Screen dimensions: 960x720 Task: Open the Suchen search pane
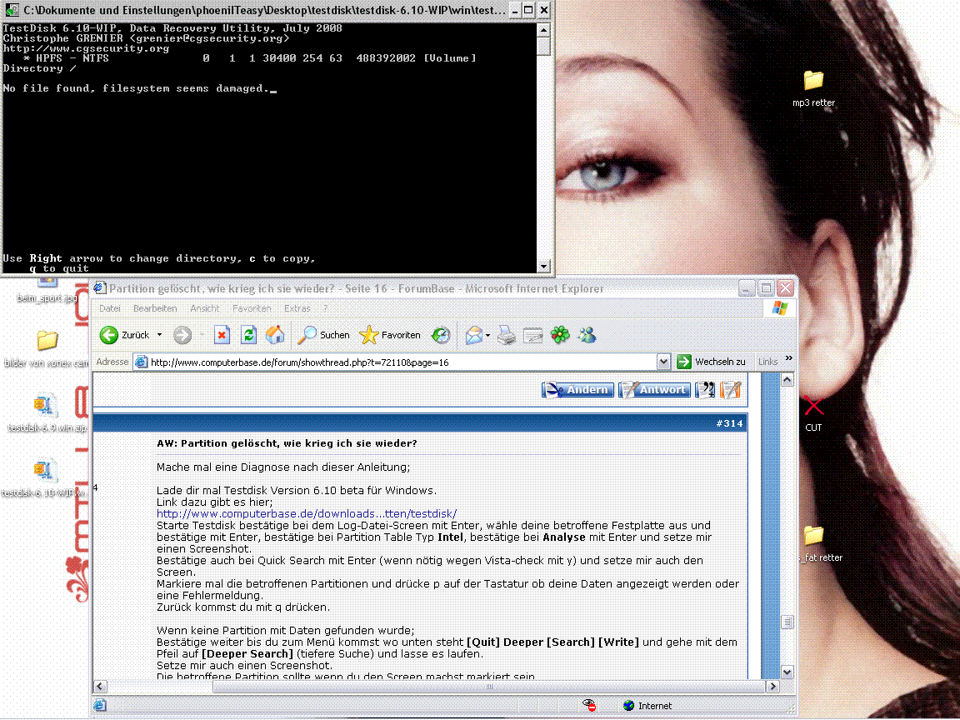click(x=323, y=335)
